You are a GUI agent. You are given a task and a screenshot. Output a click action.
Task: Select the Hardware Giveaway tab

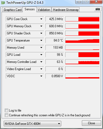(x=66, y=10)
